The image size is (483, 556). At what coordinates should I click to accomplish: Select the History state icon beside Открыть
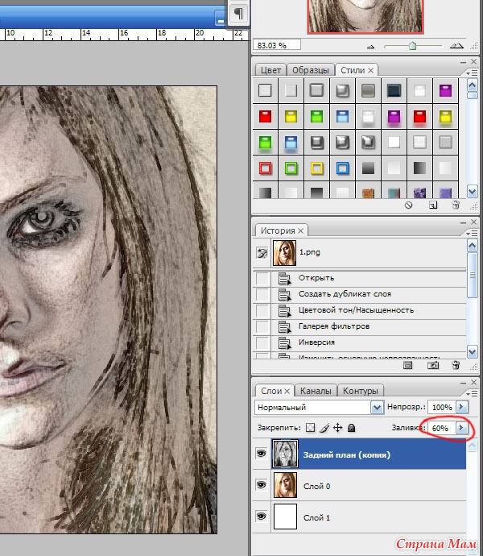(284, 278)
